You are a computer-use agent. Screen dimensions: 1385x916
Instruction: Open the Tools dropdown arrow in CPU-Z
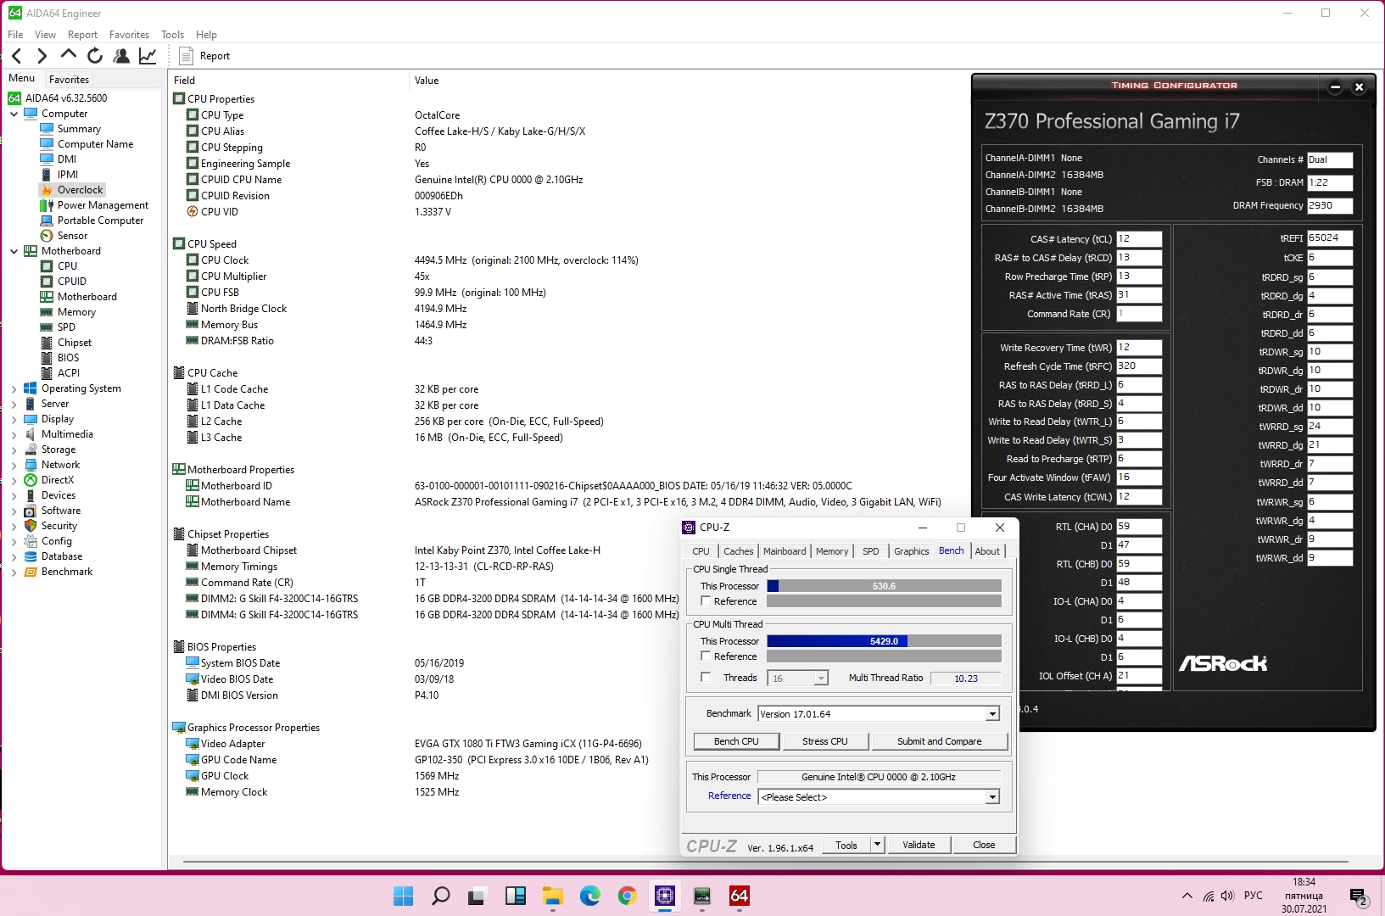[877, 845]
